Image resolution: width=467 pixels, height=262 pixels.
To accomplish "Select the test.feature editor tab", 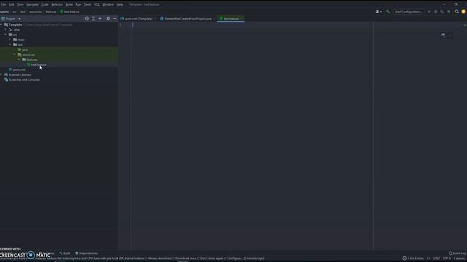I will (231, 18).
